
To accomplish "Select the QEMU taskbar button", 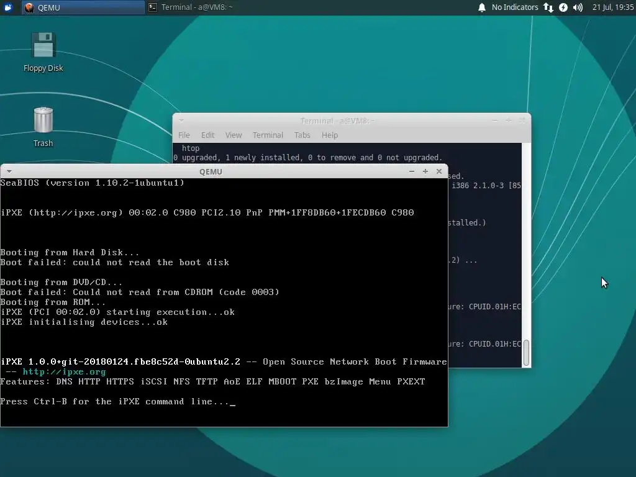I will 83,7.
